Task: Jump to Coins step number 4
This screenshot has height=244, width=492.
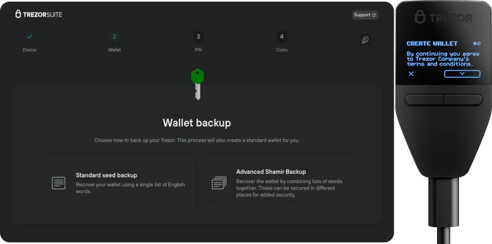Action: coord(282,37)
